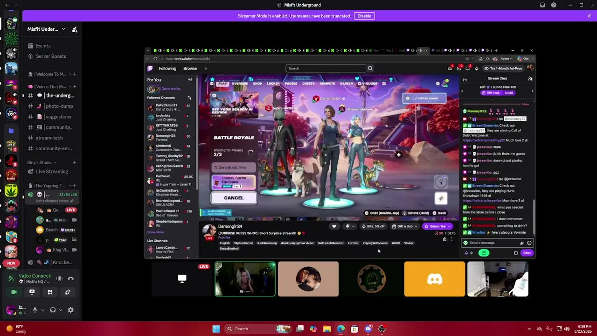Click the purple Subscribe button
Viewport: 597px width, 336px height.
(x=437, y=226)
